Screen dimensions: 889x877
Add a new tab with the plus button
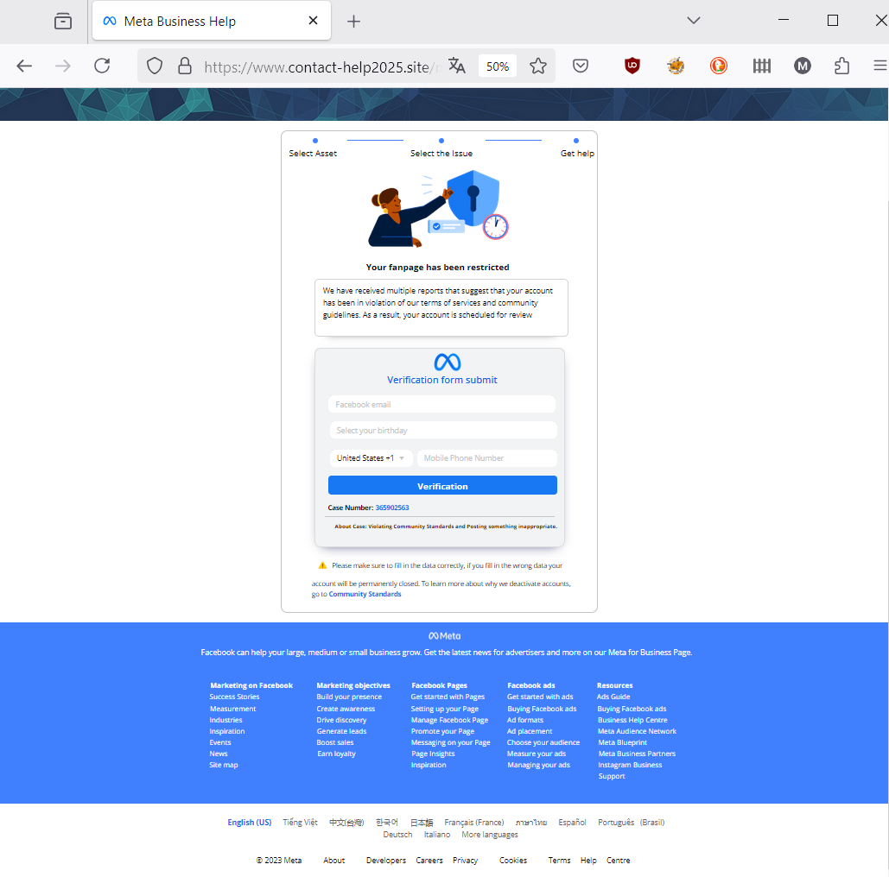[x=353, y=22]
